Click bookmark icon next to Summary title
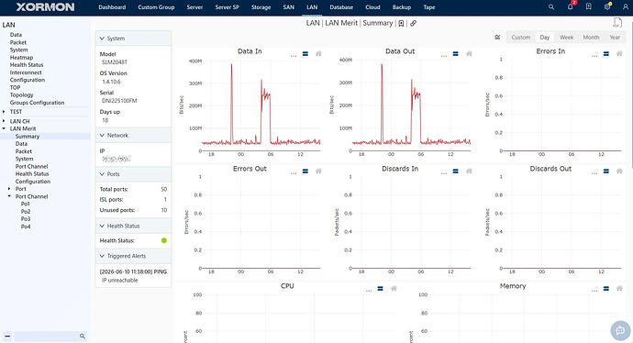Image resolution: width=633 pixels, height=343 pixels. [401, 24]
